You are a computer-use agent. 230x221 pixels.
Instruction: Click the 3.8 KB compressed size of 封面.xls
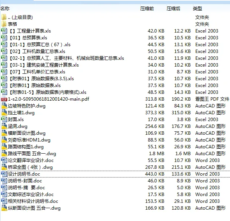click(184, 120)
